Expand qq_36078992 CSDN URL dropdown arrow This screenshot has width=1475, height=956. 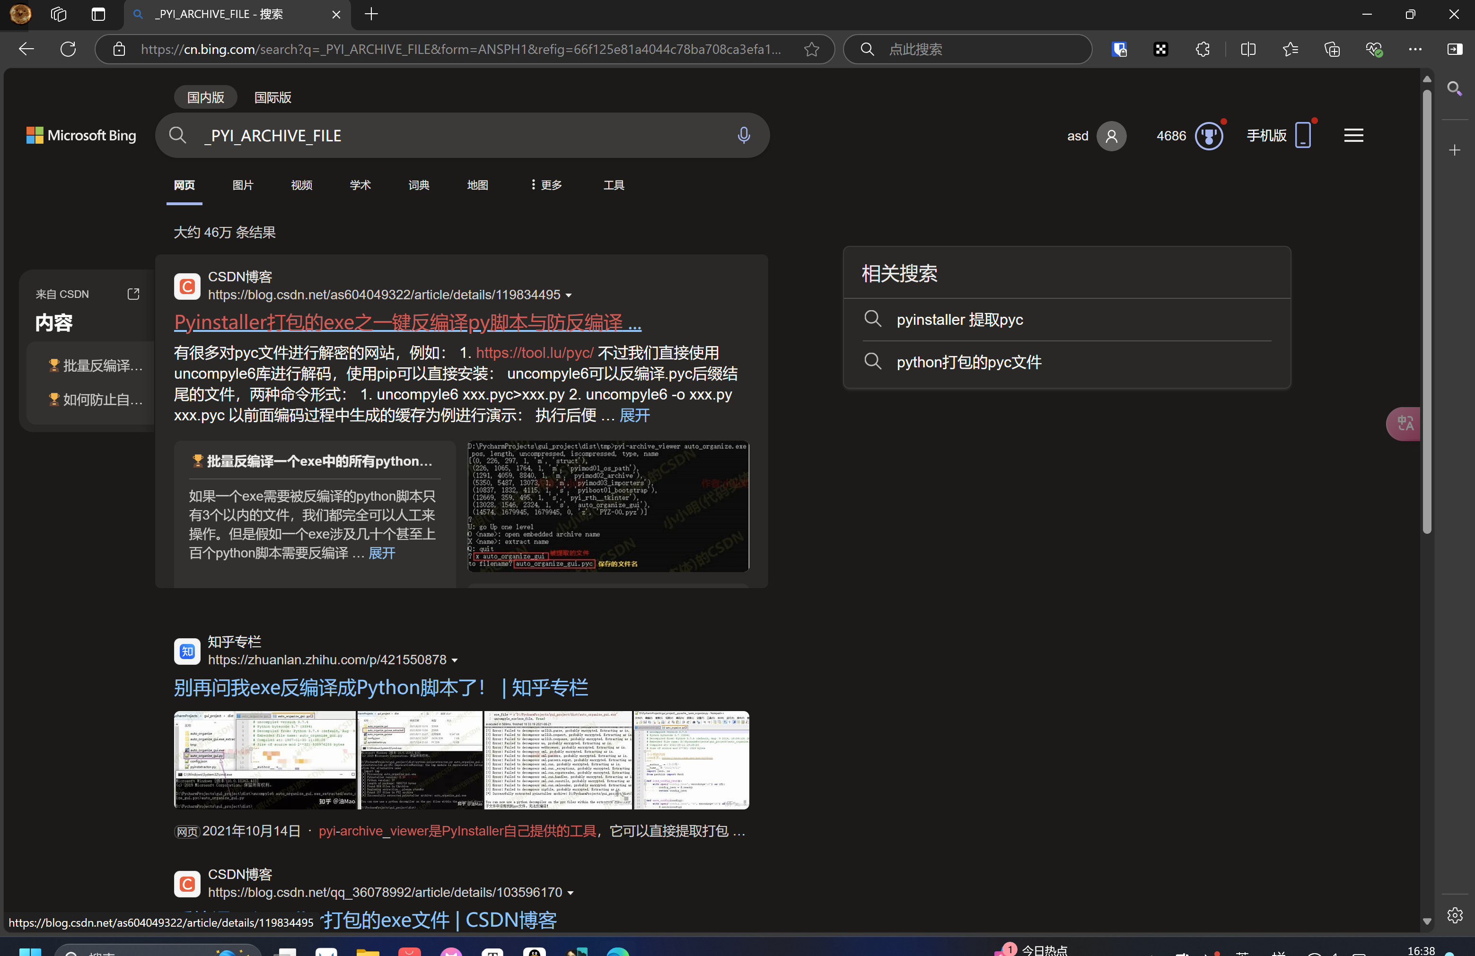point(571,893)
